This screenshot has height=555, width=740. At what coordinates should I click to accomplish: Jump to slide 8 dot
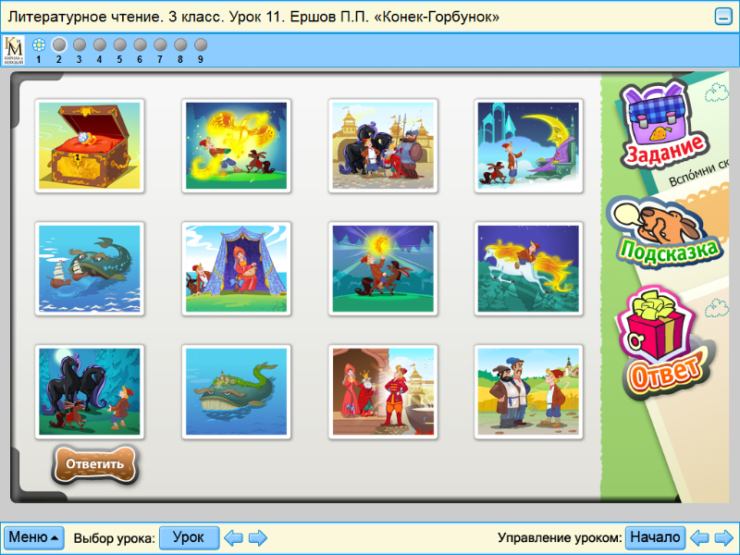click(x=180, y=44)
